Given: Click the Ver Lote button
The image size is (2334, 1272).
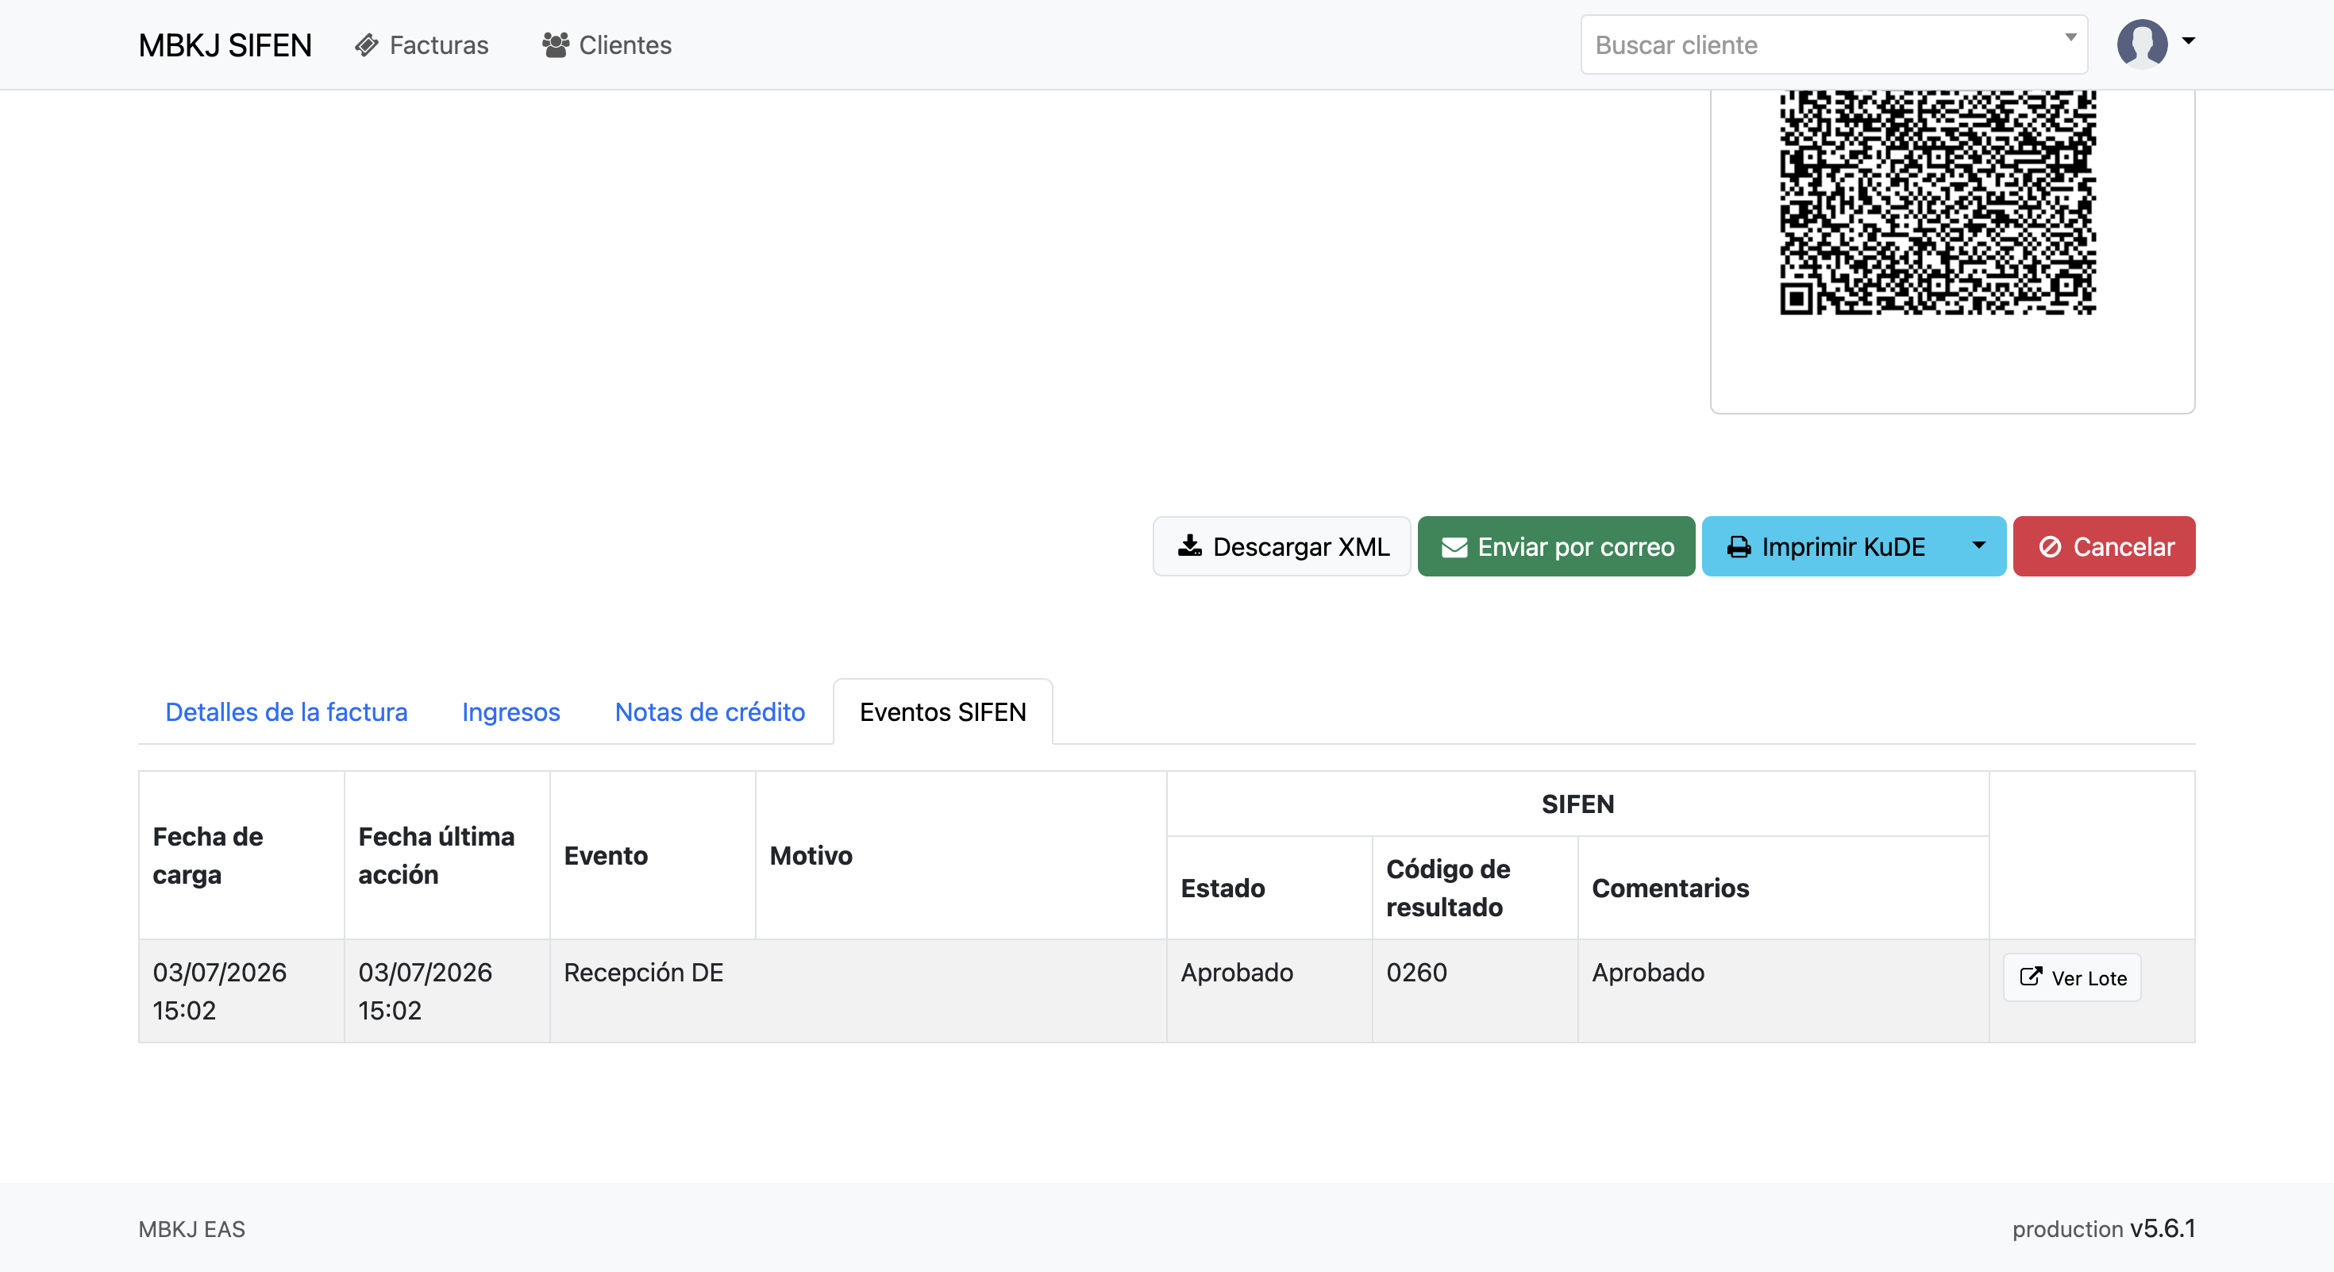Looking at the screenshot, I should [2072, 977].
